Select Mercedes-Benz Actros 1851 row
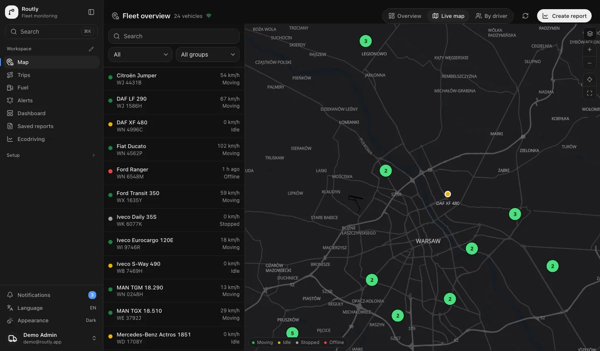 174,338
